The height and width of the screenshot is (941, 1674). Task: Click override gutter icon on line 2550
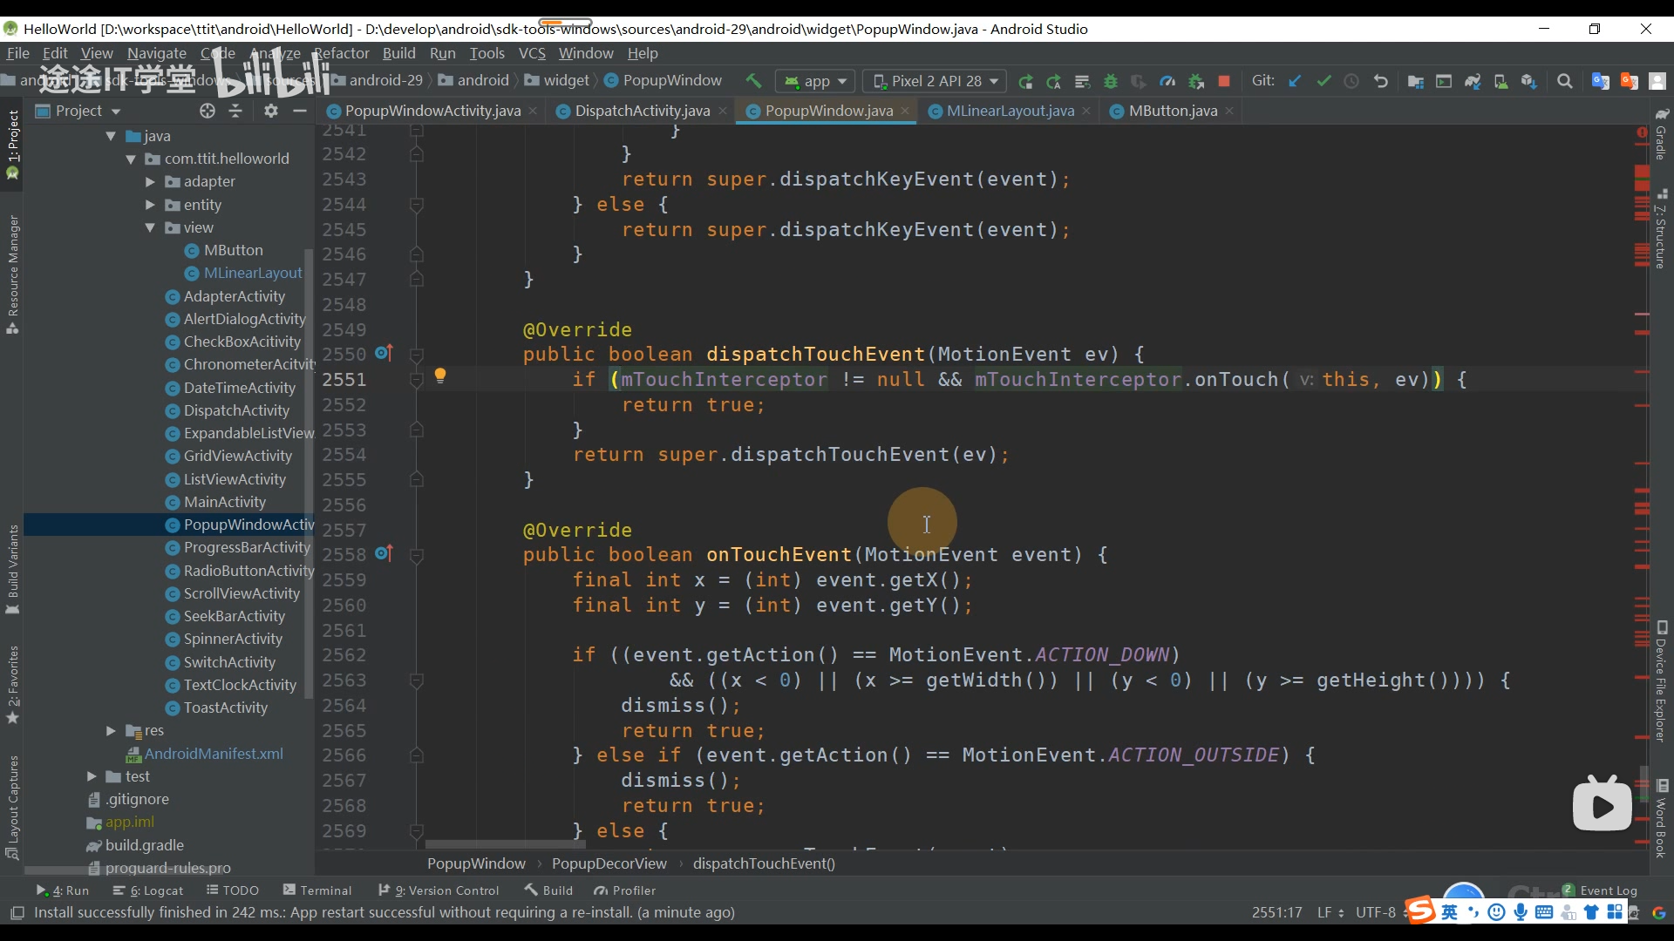[x=384, y=353]
